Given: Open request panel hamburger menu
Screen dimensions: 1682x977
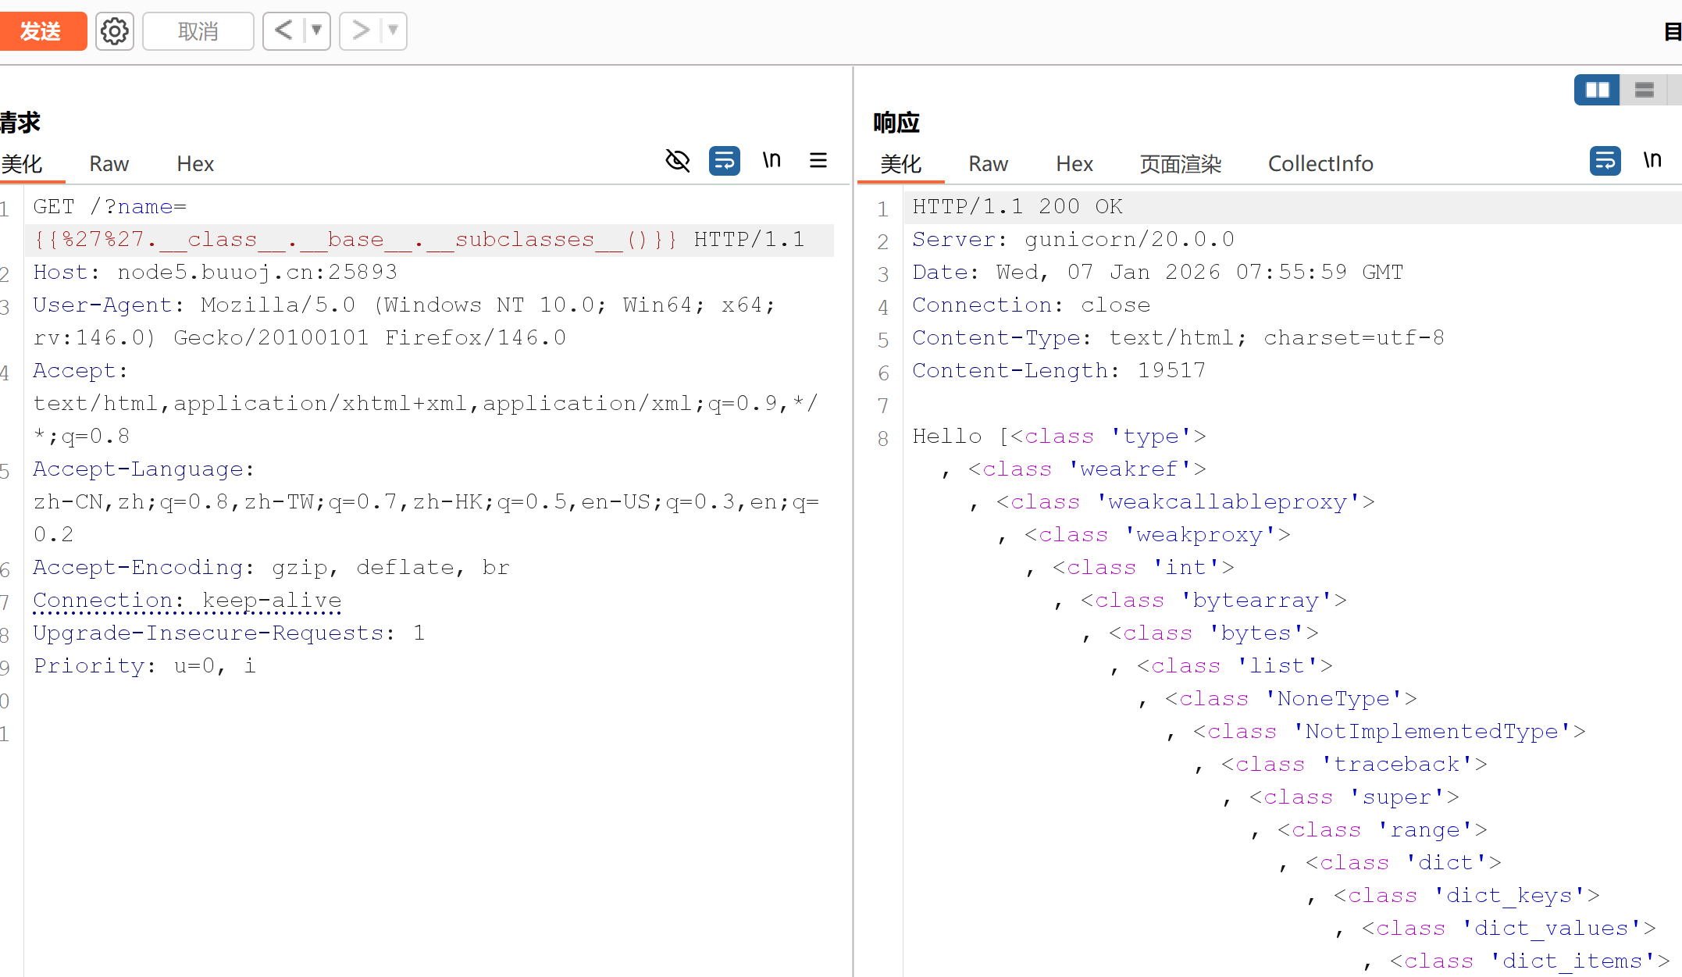Looking at the screenshot, I should click(818, 161).
